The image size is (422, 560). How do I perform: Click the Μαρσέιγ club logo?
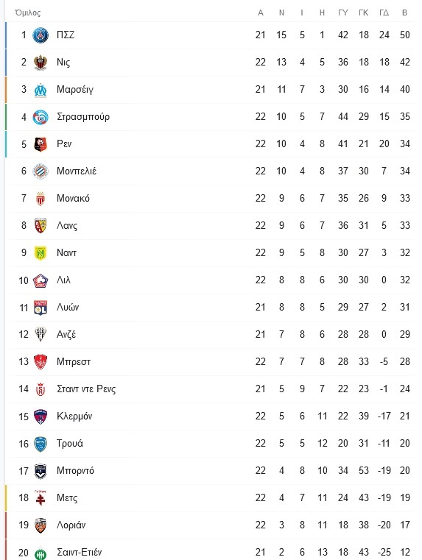(41, 90)
